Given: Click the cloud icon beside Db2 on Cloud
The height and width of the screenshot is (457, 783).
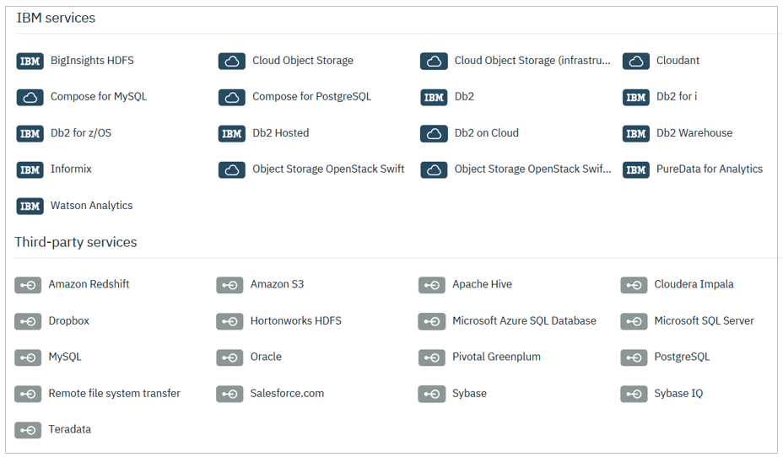Looking at the screenshot, I should click(434, 133).
